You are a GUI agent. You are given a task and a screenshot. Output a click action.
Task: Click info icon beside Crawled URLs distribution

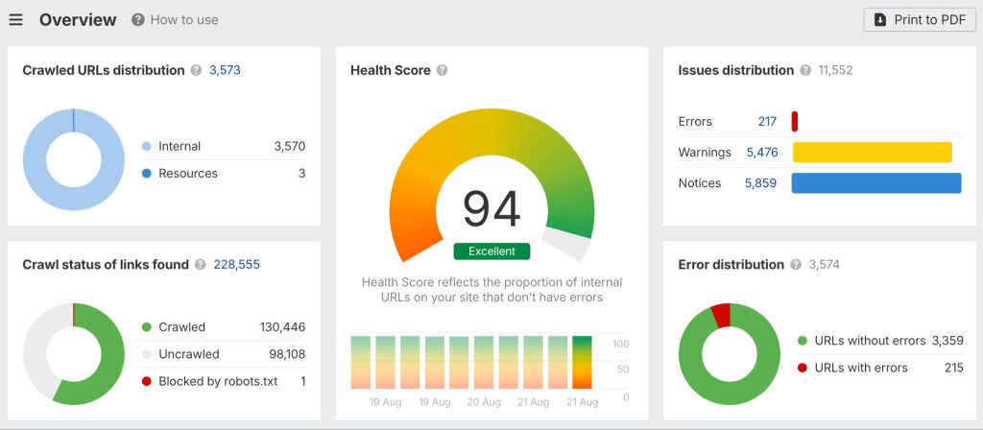(x=196, y=70)
